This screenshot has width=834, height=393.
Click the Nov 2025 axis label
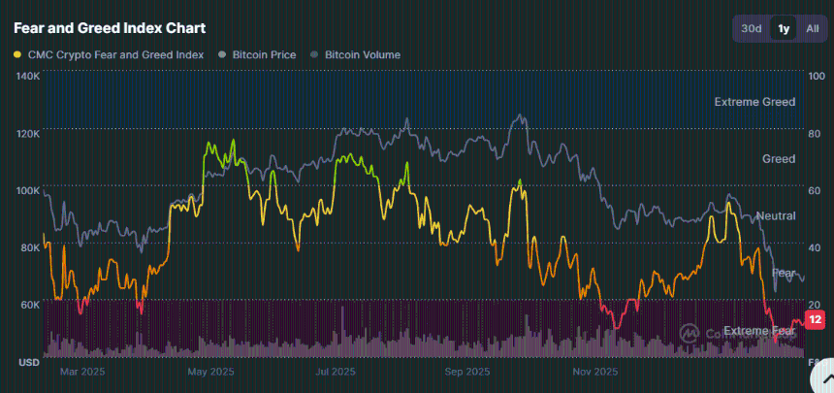point(594,372)
